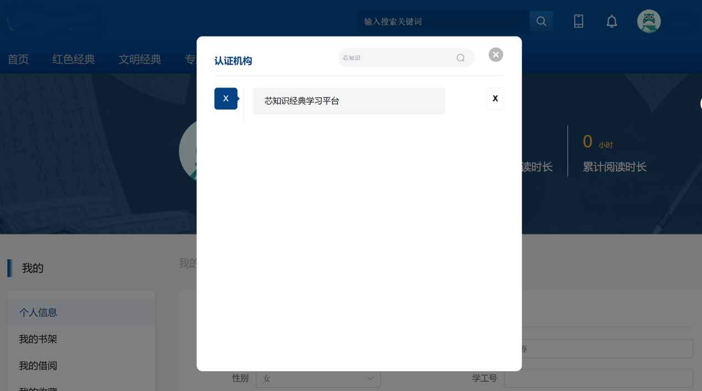Click the magnifier button in top search bar
This screenshot has width=702, height=391.
(x=541, y=22)
